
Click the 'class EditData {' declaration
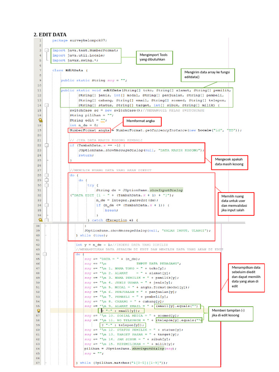70,70
